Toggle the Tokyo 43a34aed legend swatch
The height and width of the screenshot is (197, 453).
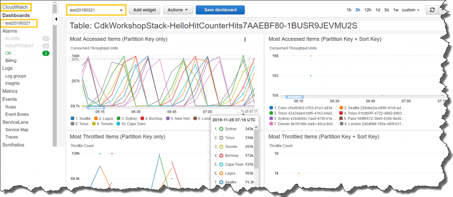(271, 113)
